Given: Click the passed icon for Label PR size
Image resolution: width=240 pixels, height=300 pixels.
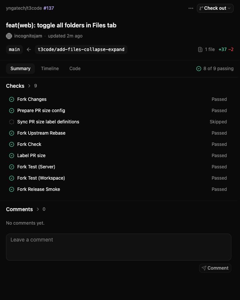Looking at the screenshot, I should [x=12, y=156].
